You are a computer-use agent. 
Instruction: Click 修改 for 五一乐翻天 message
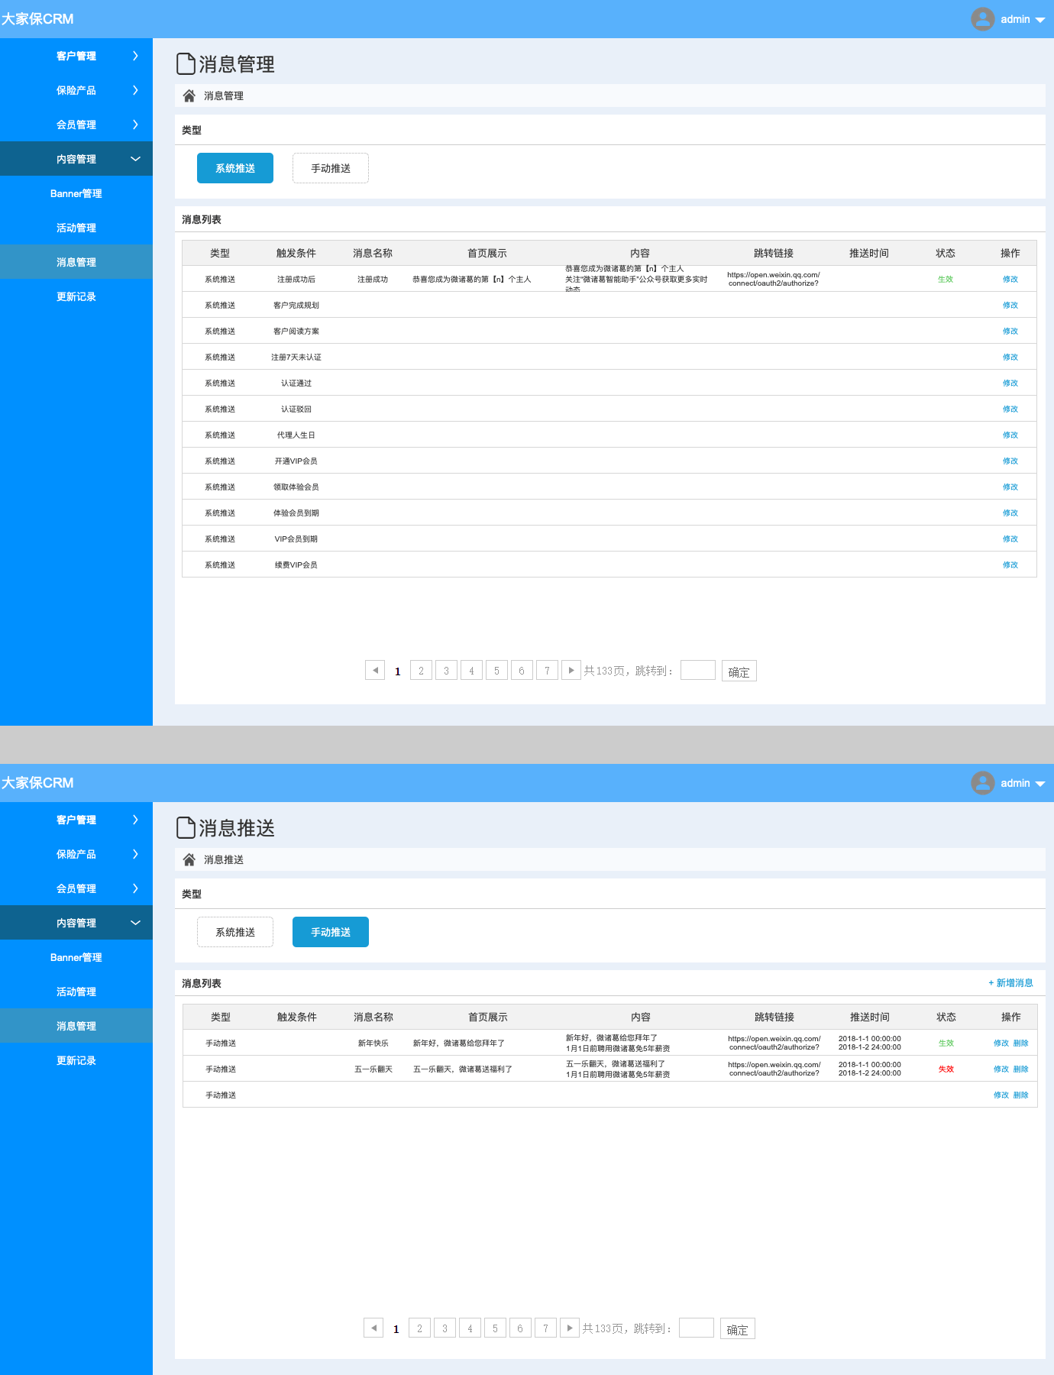(1001, 1069)
